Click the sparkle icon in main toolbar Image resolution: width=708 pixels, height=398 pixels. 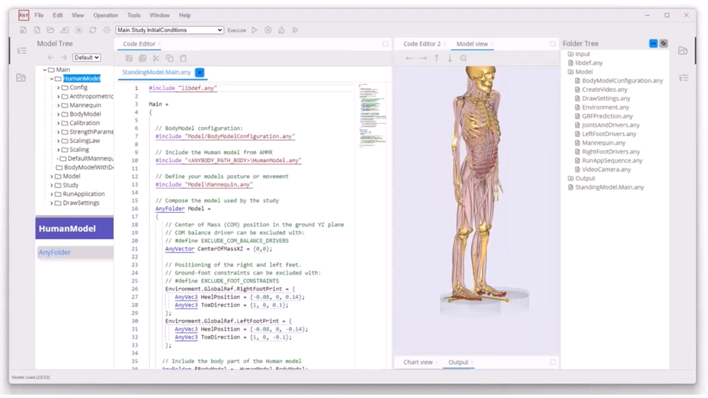pos(107,30)
